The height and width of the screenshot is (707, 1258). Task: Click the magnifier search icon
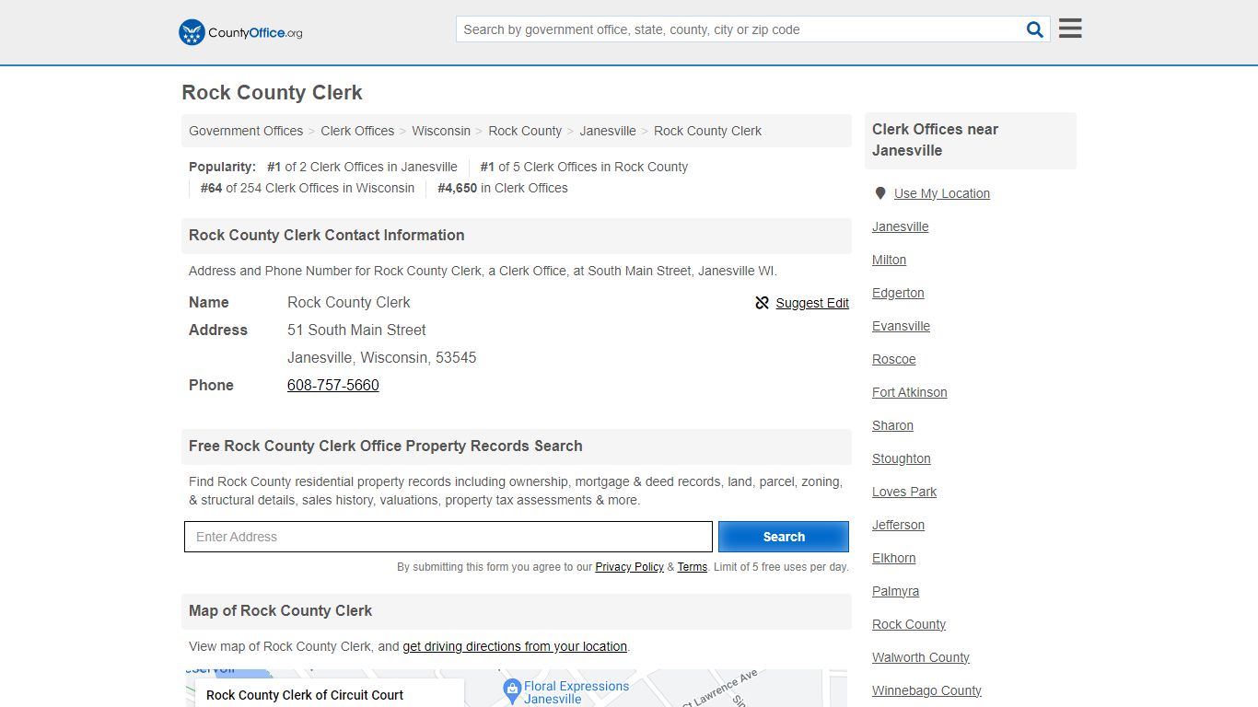(1035, 29)
